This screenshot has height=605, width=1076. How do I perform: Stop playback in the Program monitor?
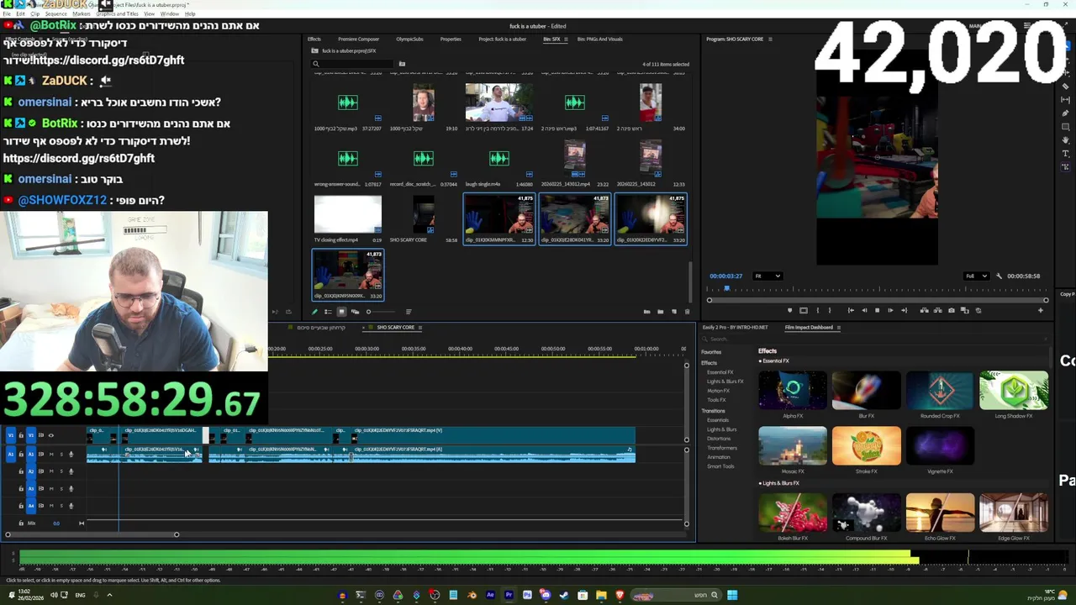878,311
